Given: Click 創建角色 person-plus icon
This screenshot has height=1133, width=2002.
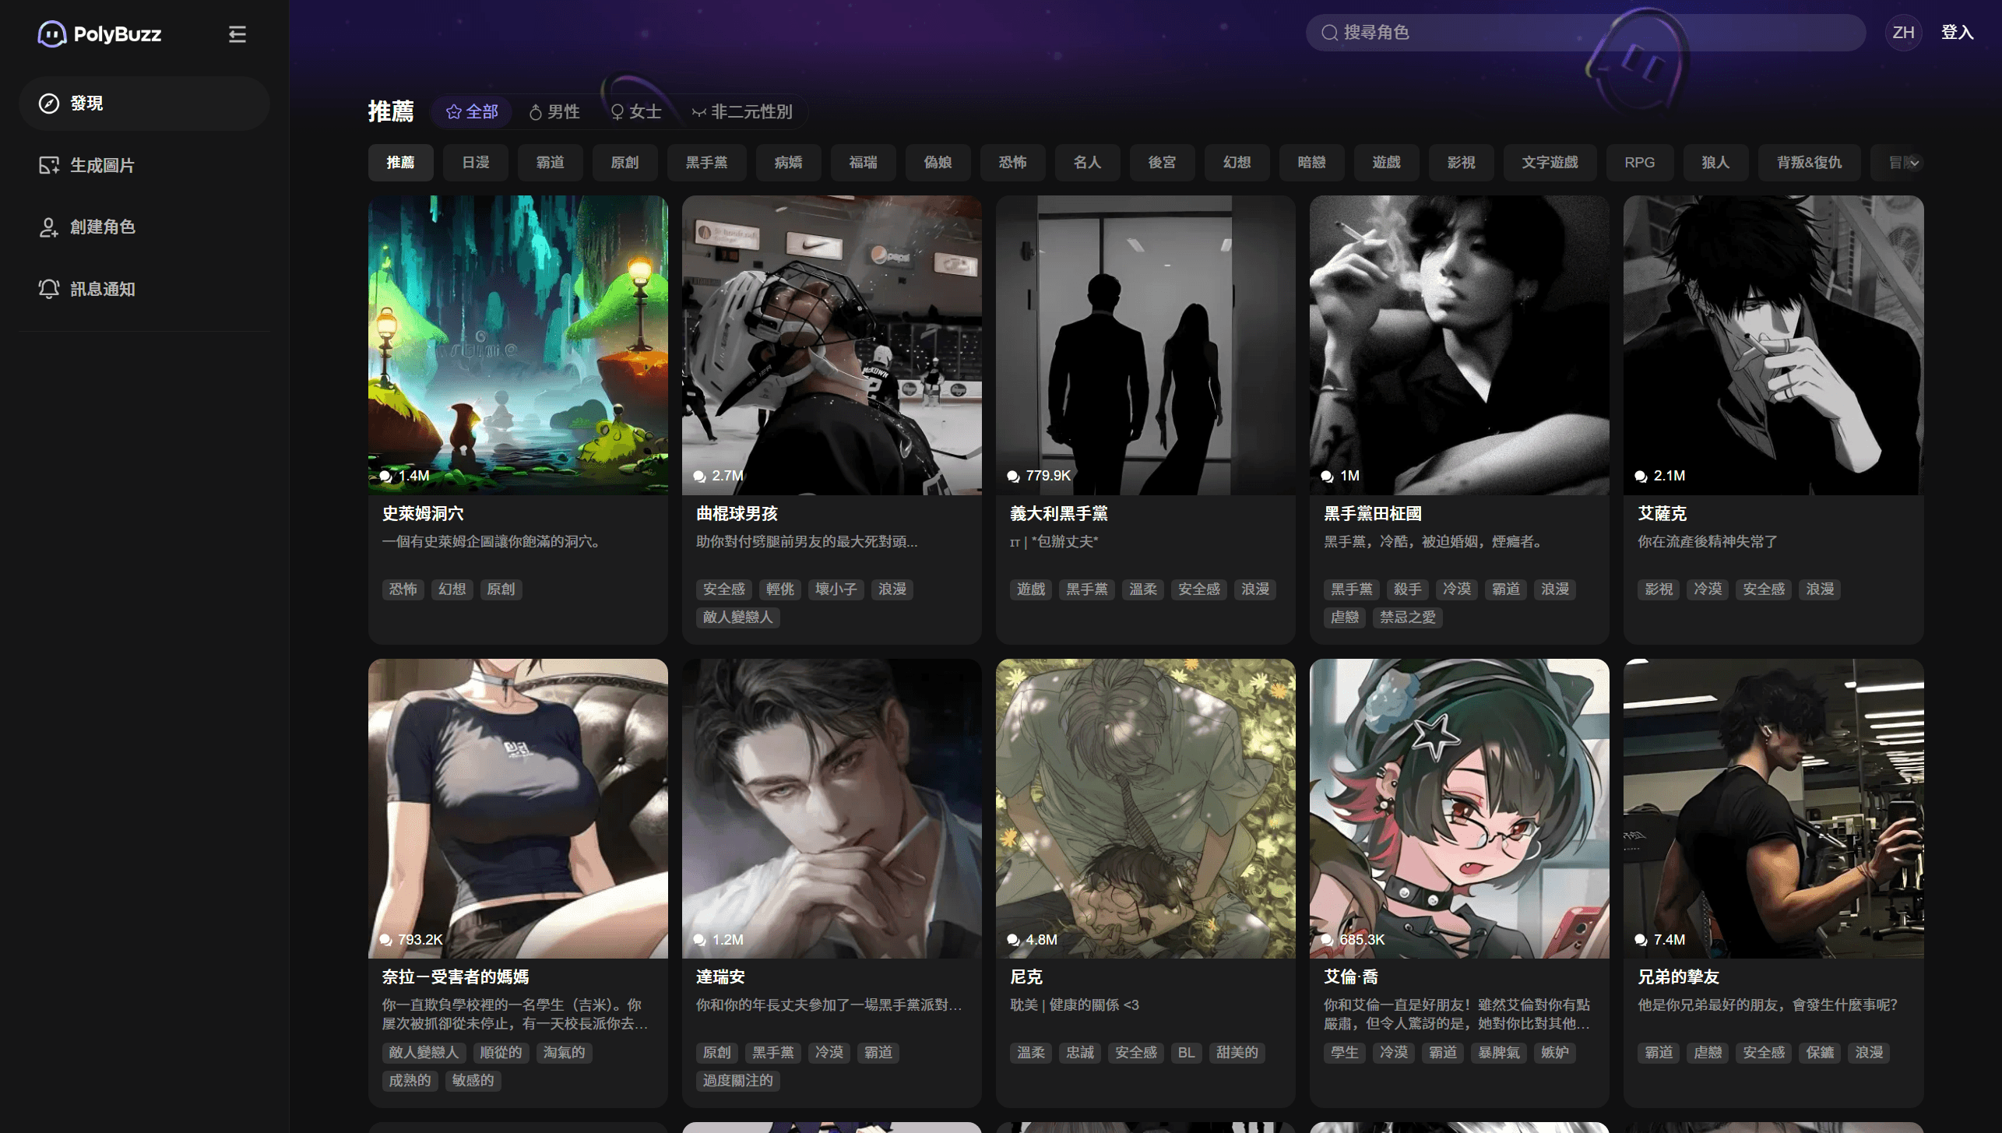Looking at the screenshot, I should (x=49, y=227).
